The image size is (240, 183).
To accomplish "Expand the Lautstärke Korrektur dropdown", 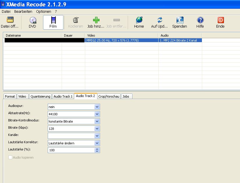I will coord(97,143).
